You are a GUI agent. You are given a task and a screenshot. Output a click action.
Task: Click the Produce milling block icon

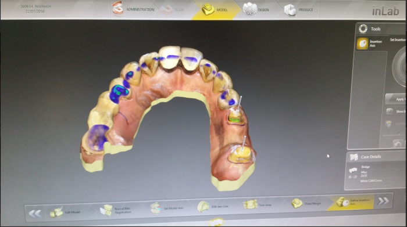pos(290,10)
